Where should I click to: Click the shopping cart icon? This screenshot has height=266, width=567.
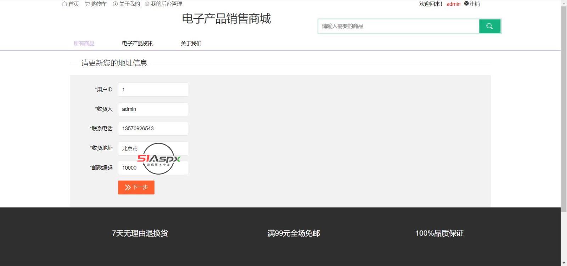tap(87, 4)
